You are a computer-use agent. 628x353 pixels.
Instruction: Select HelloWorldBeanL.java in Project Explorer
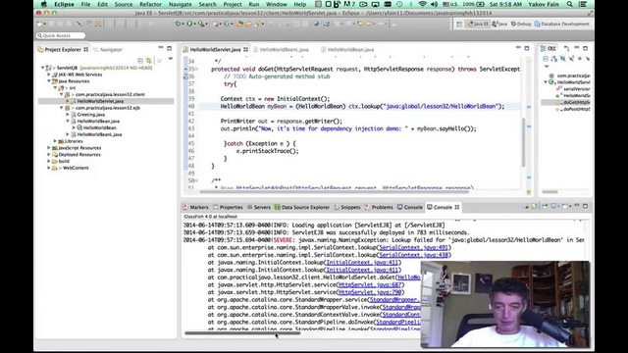pyautogui.click(x=99, y=134)
